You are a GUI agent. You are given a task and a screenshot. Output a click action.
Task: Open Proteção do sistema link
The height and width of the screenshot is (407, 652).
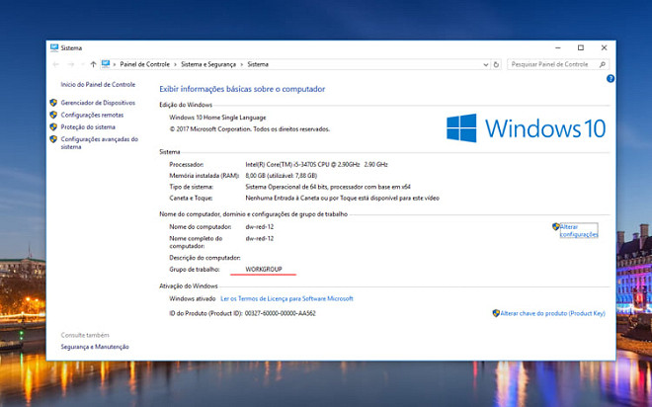[x=88, y=126]
